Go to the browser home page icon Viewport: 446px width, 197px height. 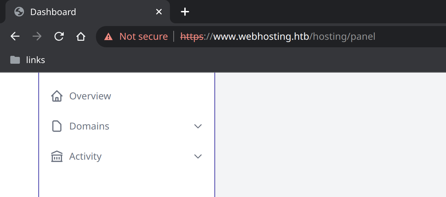click(81, 36)
